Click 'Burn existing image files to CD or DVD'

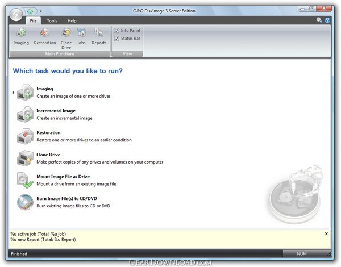[73, 206]
